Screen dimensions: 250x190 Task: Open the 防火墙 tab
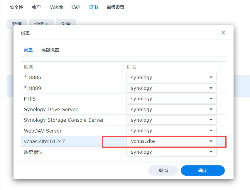(x=56, y=7)
